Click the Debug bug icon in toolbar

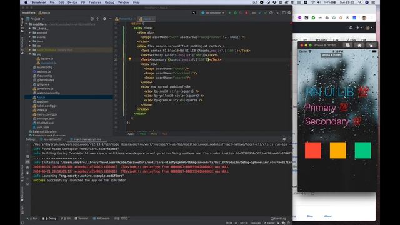coord(235,12)
